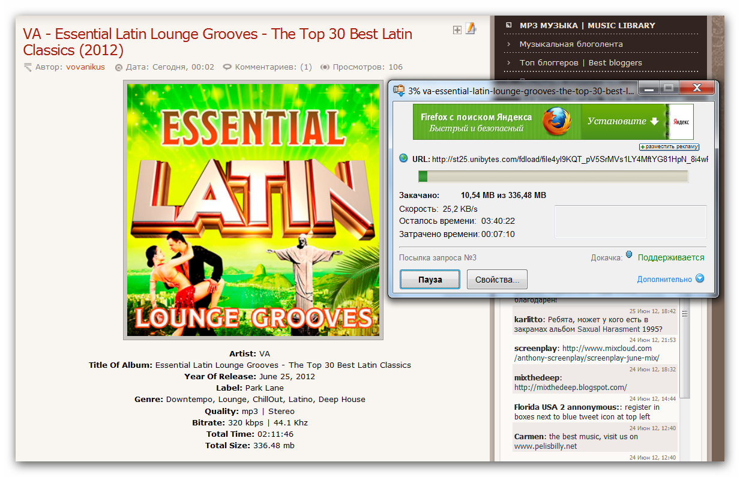The height and width of the screenshot is (477, 740).
Task: Open the Best bloggers menu entry
Action: coord(615,62)
